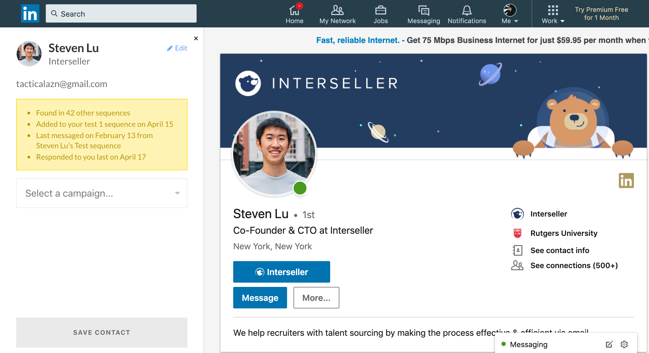Image resolution: width=649 pixels, height=353 pixels.
Task: Click the Save Contact button
Action: tap(102, 332)
